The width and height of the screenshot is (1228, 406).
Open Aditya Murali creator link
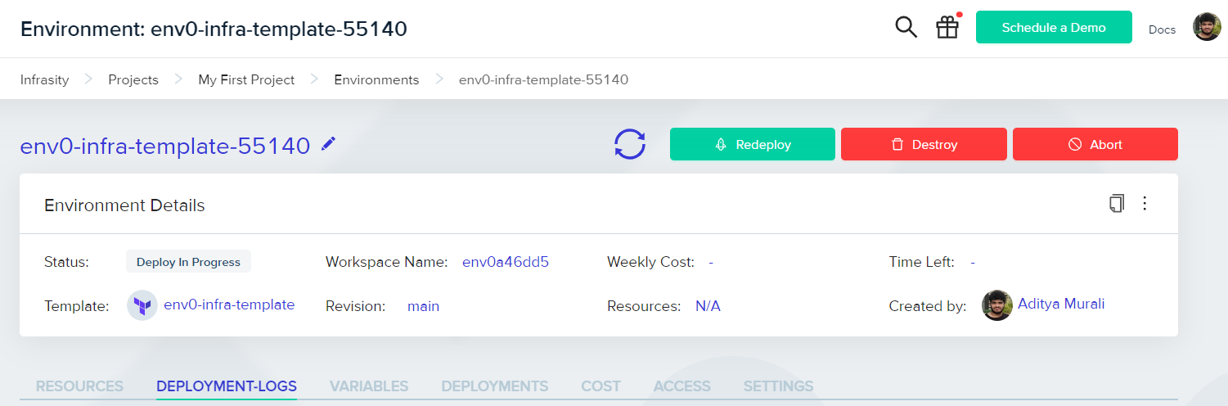[x=1061, y=304]
